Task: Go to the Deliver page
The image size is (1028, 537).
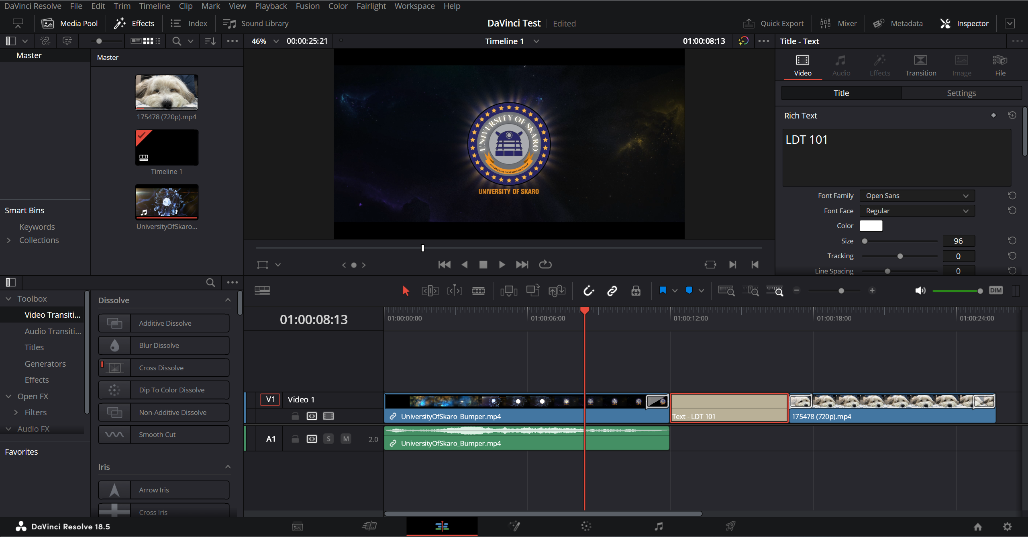Action: pos(730,526)
